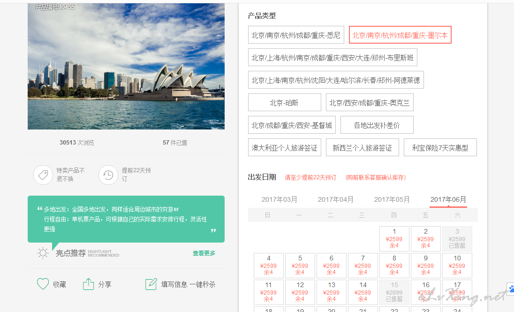Click the blue paw icon at right edge
Viewport: 514px width, 312px height.
[511, 289]
